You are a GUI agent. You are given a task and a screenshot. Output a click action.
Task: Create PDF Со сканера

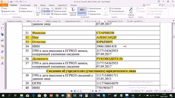coord(115,8)
